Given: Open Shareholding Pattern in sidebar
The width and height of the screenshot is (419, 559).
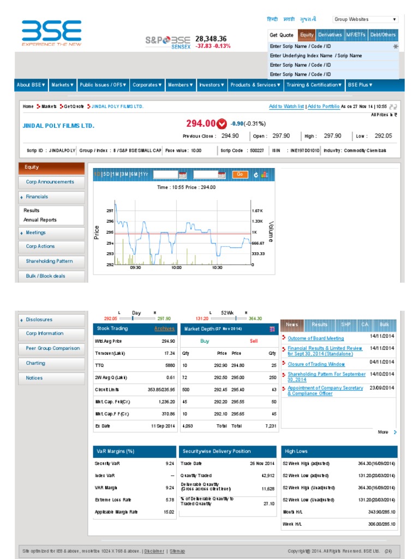Looking at the screenshot, I should tap(51, 261).
